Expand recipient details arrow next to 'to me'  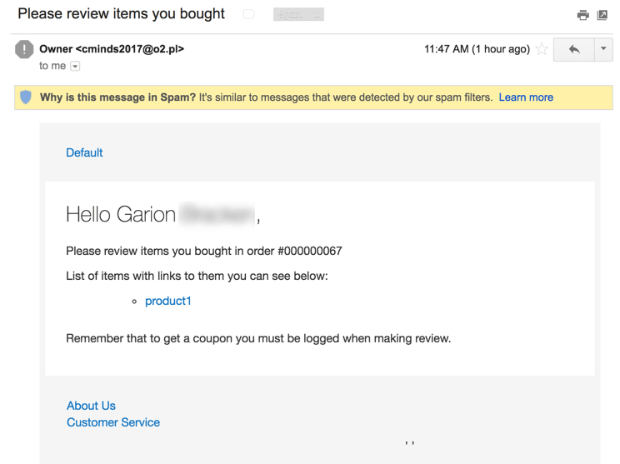tap(75, 66)
